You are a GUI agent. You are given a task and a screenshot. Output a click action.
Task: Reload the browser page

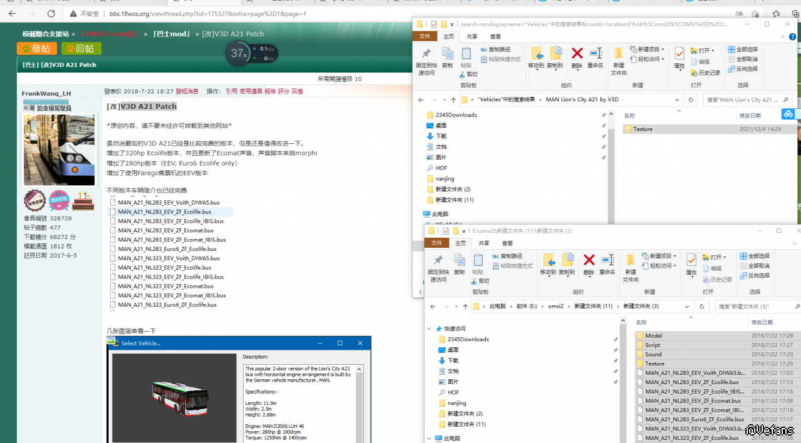(51, 13)
